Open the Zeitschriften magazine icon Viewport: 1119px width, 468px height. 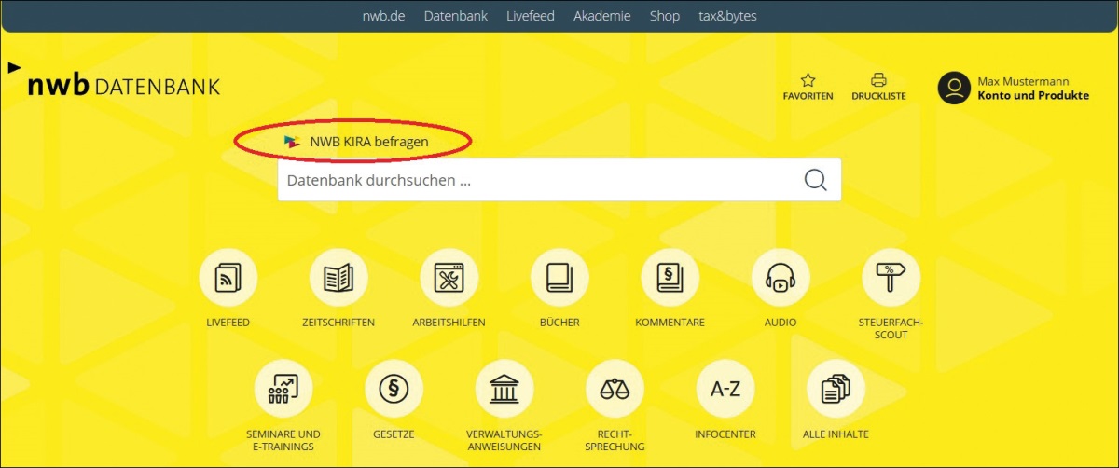pyautogui.click(x=338, y=278)
